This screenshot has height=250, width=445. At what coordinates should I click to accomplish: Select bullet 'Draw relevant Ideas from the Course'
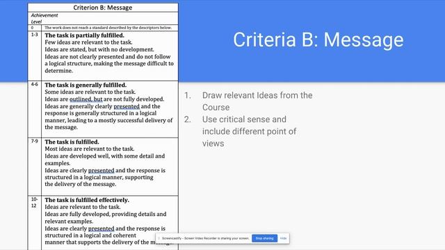[x=257, y=101]
